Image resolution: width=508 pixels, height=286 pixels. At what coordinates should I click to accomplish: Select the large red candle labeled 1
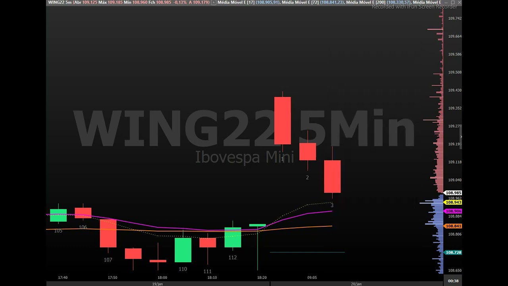283,121
